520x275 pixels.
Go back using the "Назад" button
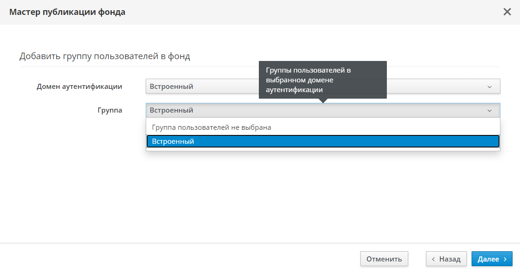(x=446, y=259)
